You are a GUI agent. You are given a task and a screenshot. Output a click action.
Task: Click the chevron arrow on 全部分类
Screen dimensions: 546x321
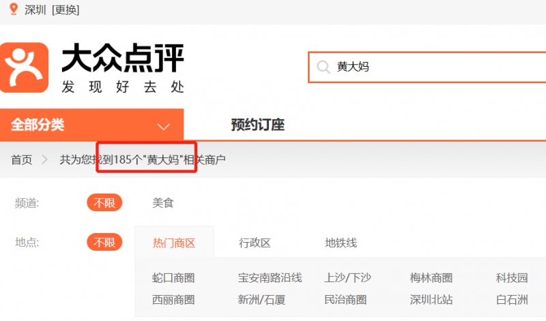pos(164,127)
